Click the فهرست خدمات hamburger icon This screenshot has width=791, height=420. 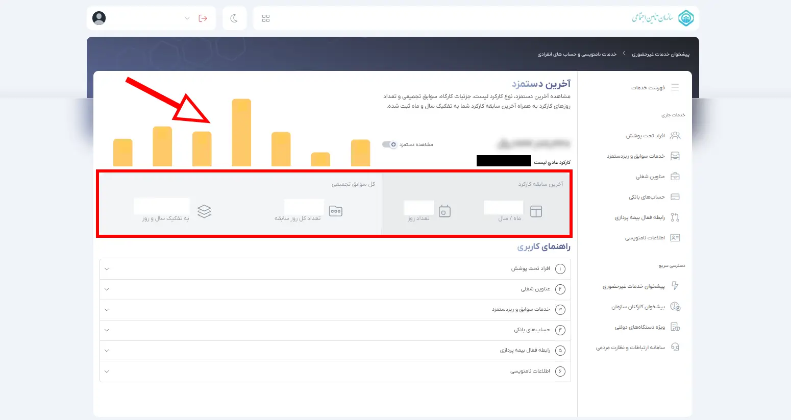pos(675,87)
